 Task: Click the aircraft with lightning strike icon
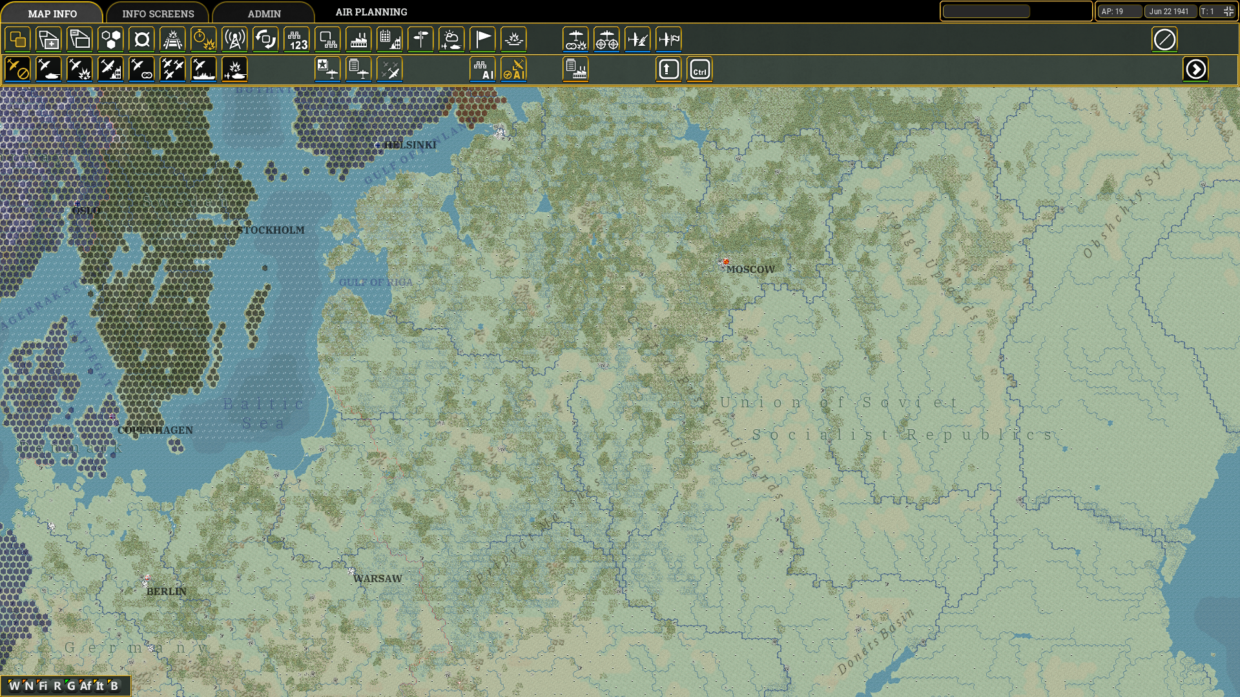(x=637, y=39)
